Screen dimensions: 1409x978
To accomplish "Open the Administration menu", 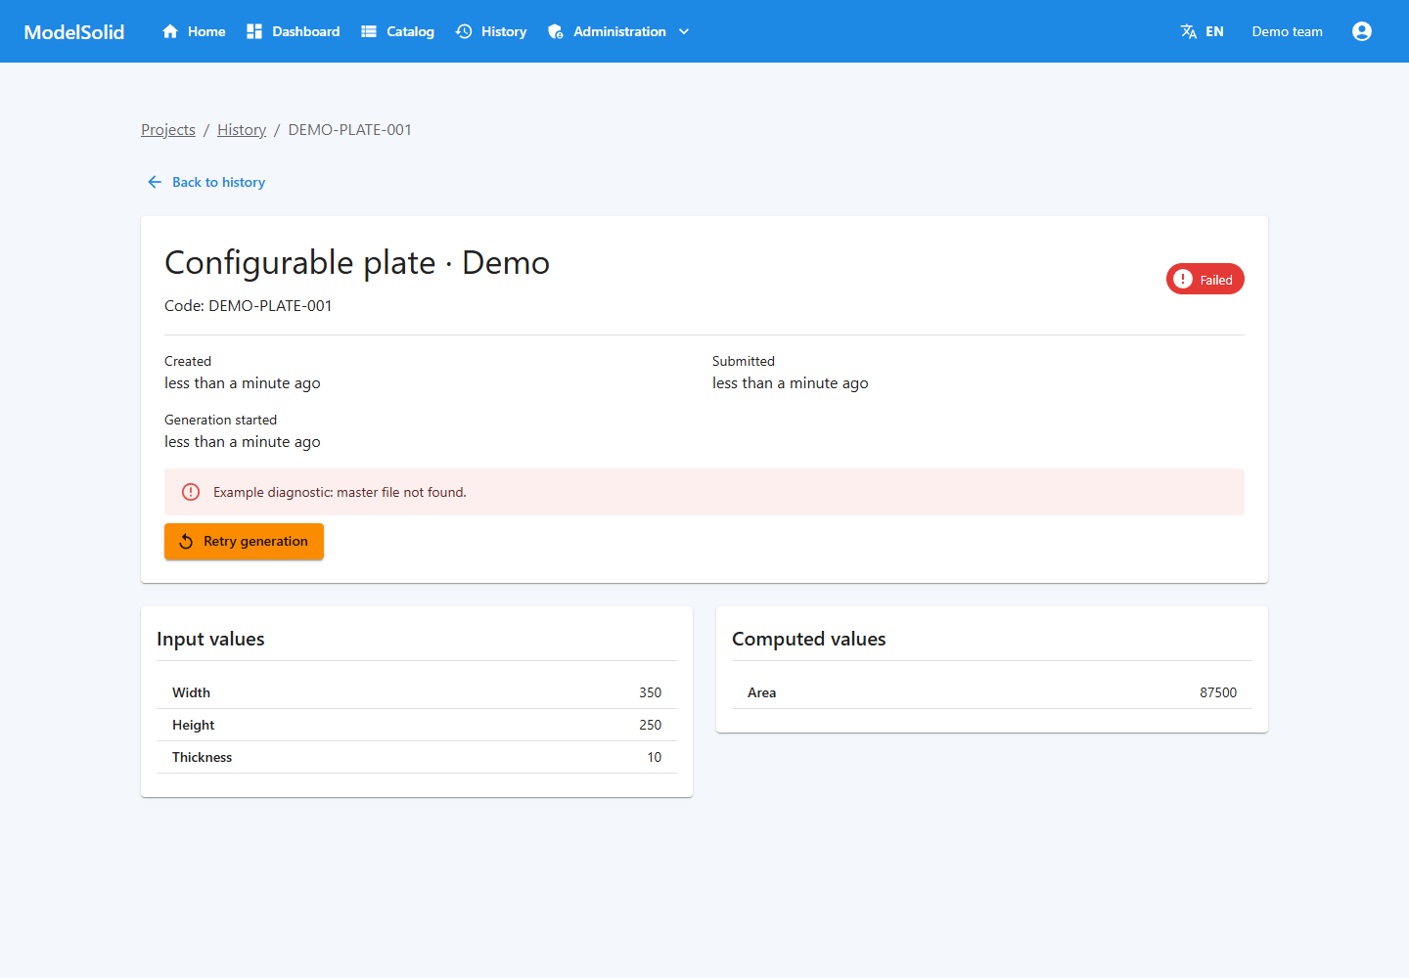I will pyautogui.click(x=619, y=31).
